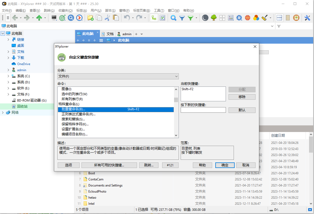The width and height of the screenshot is (314, 214).
Task: Open the Find Files search icon
Action: coord(173,18)
